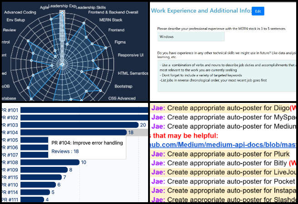Click the PR #101 bar

[84, 110]
